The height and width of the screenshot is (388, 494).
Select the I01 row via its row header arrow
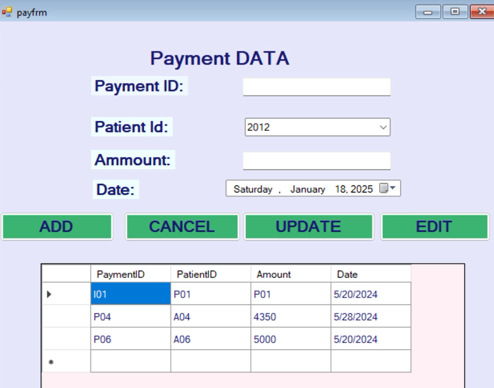66,294
